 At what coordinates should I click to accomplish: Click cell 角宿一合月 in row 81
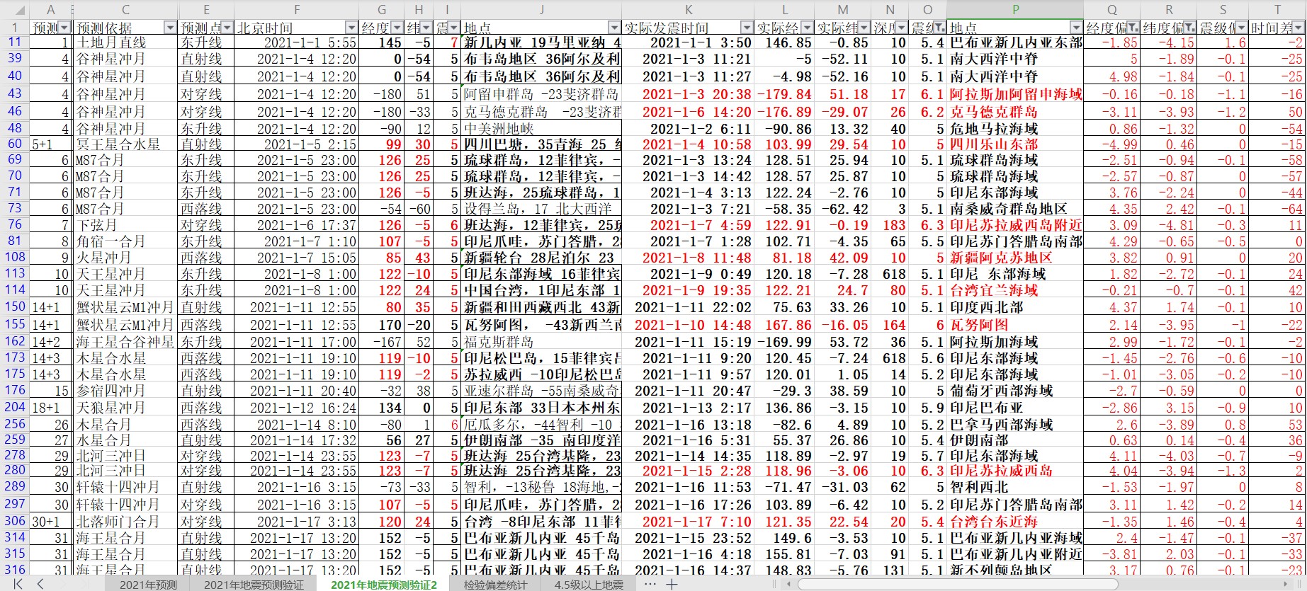point(125,241)
